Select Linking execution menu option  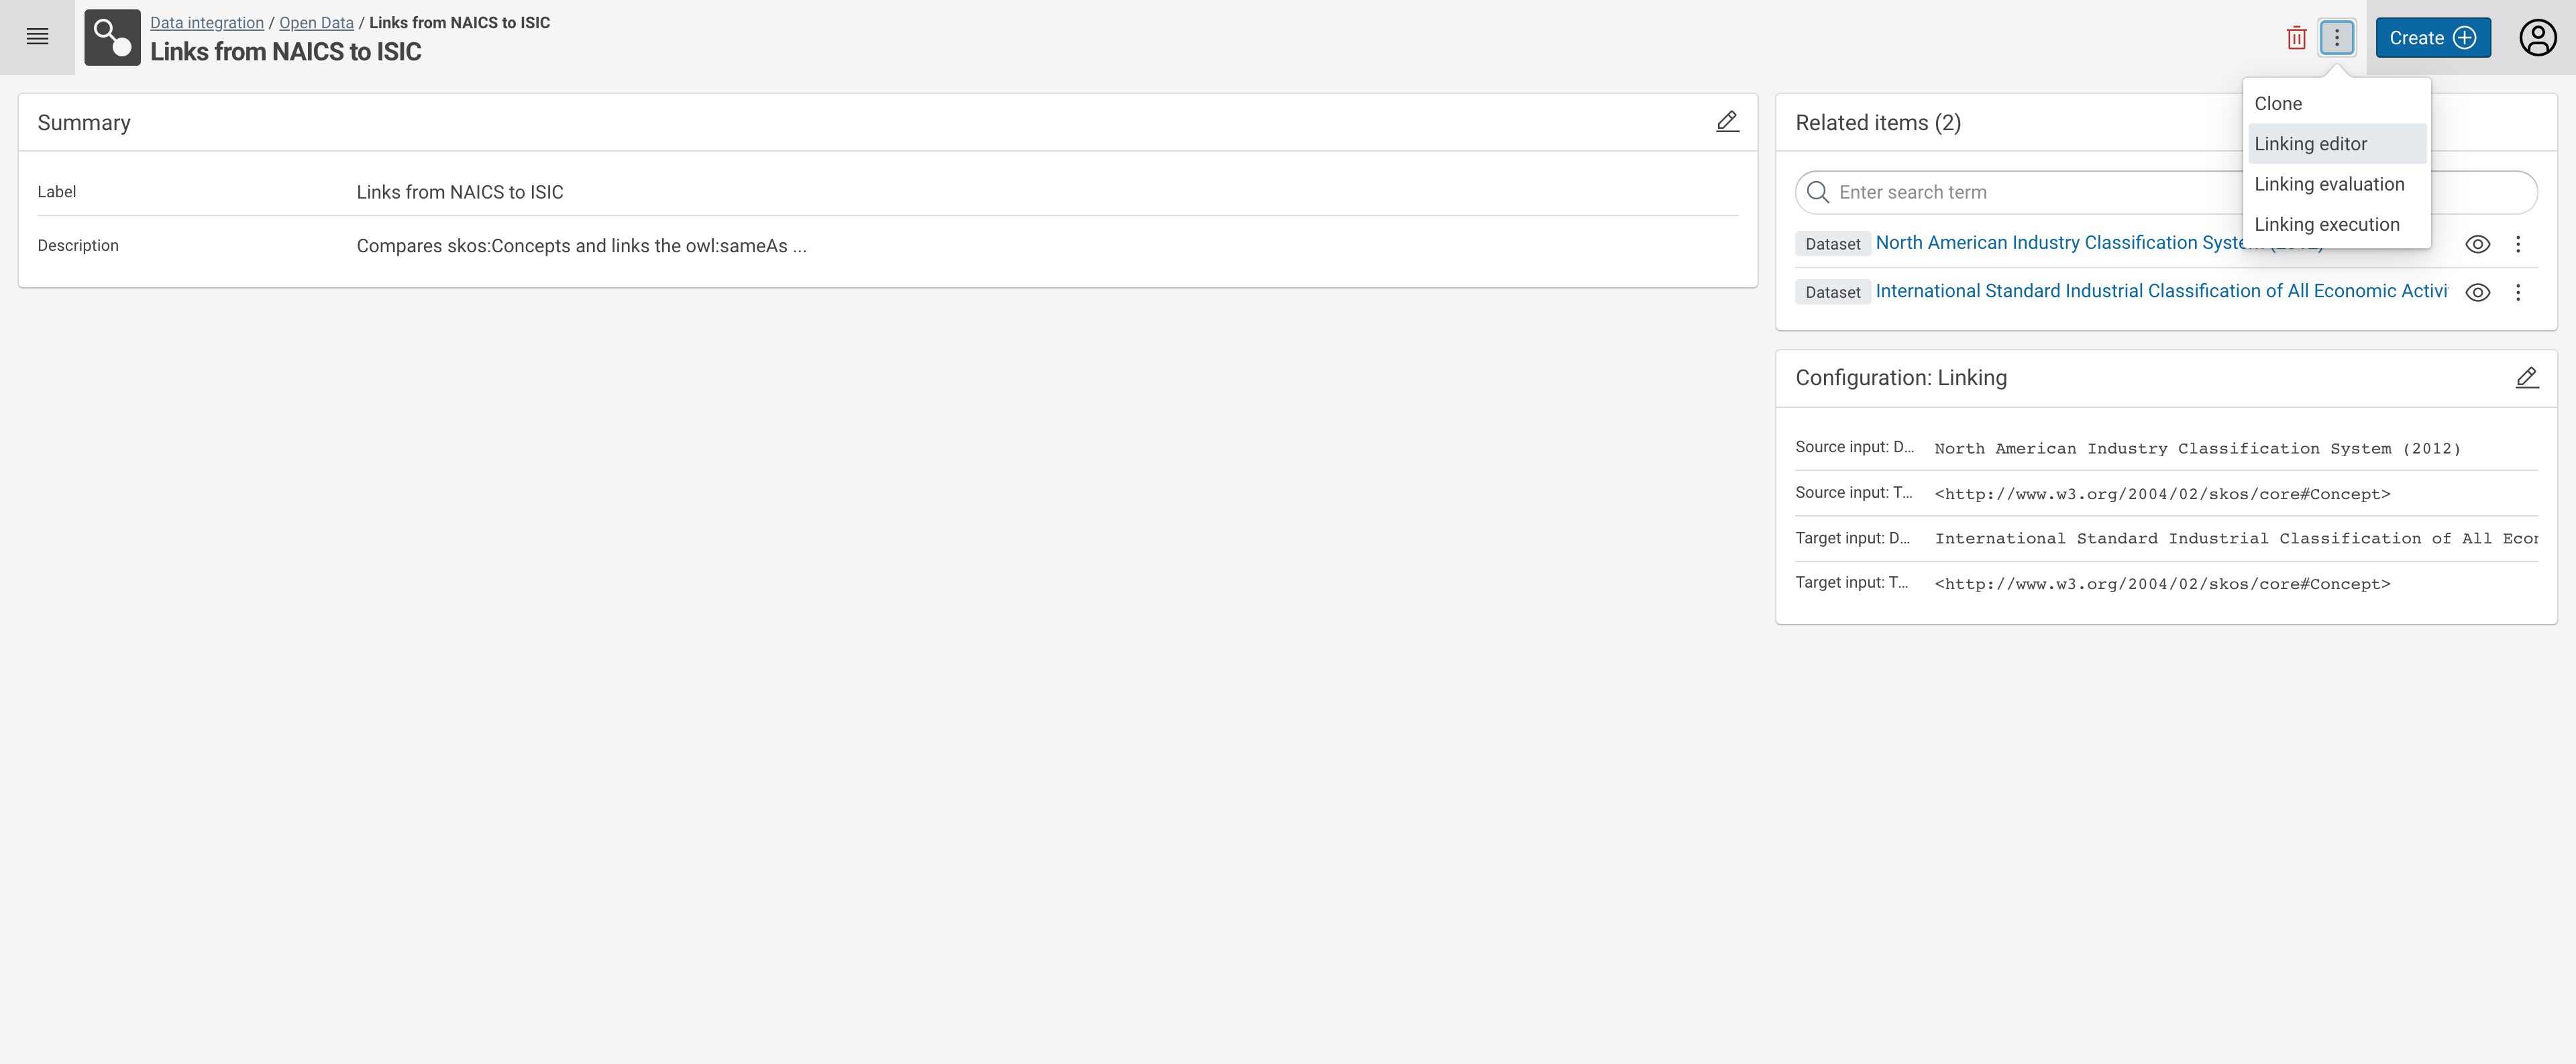tap(2326, 224)
